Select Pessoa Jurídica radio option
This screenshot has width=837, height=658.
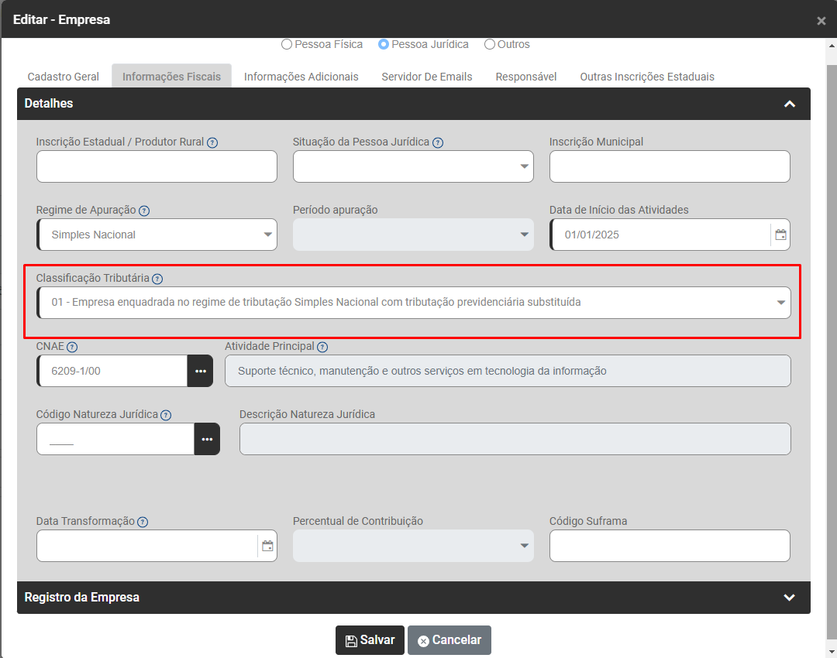[383, 45]
